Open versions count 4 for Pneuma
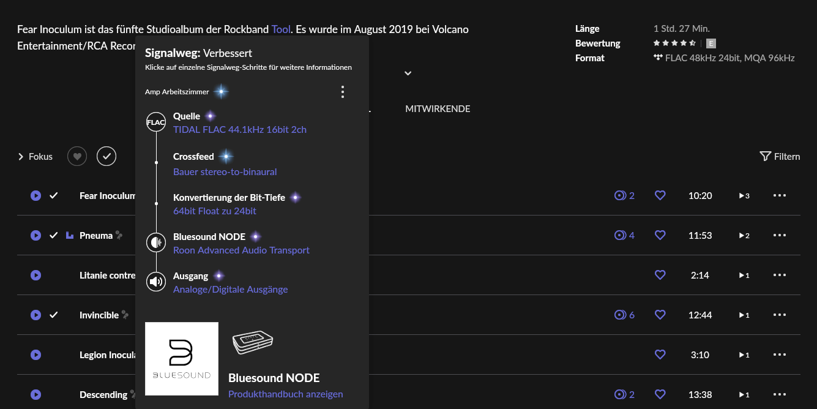 pos(624,236)
